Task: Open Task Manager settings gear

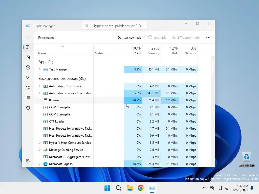Action: pyautogui.click(x=28, y=160)
